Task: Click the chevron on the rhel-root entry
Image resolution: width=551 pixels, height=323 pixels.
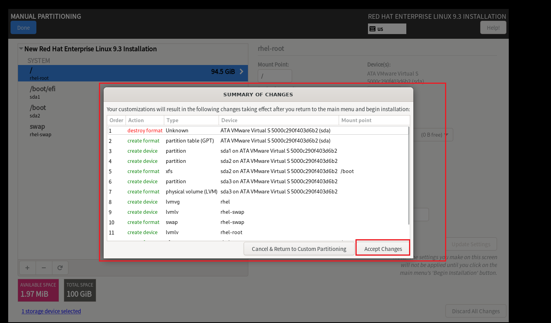Action: pyautogui.click(x=241, y=72)
